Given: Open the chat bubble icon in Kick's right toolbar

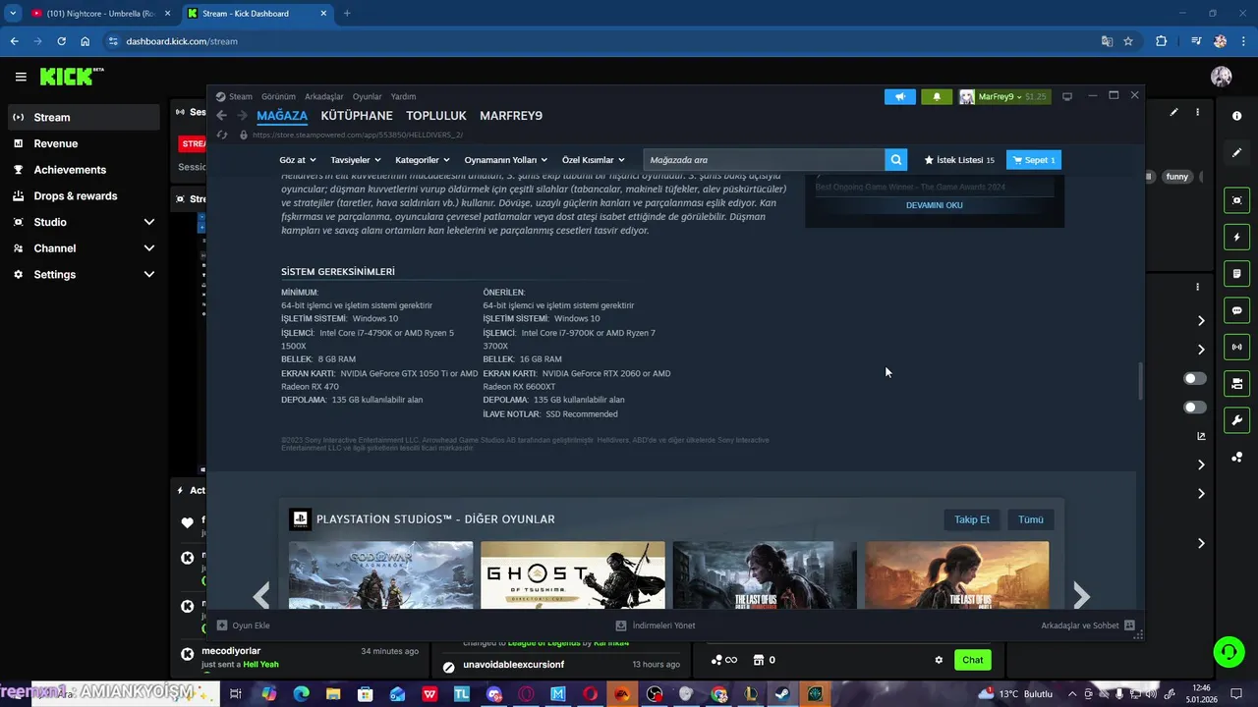Looking at the screenshot, I should [1236, 310].
